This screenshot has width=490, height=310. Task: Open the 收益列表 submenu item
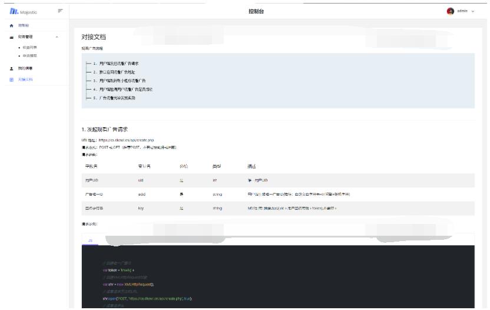[x=27, y=47]
